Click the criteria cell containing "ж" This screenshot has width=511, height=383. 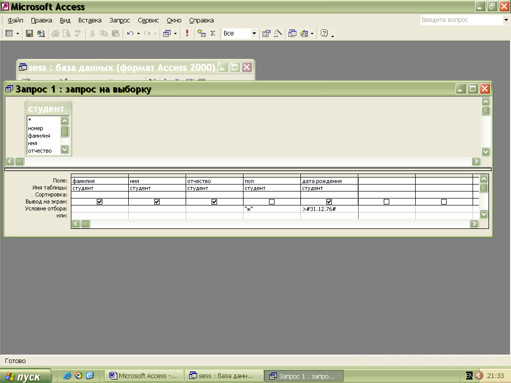[x=272, y=209]
